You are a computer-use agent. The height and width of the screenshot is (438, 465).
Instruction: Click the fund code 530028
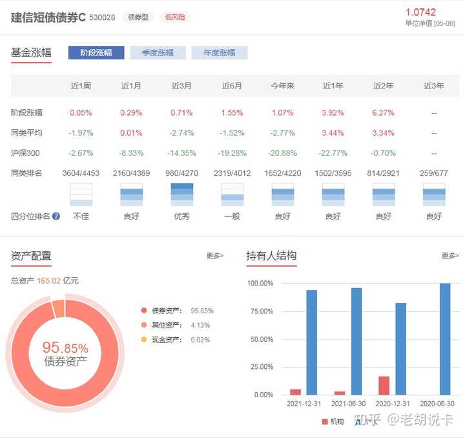pos(102,17)
